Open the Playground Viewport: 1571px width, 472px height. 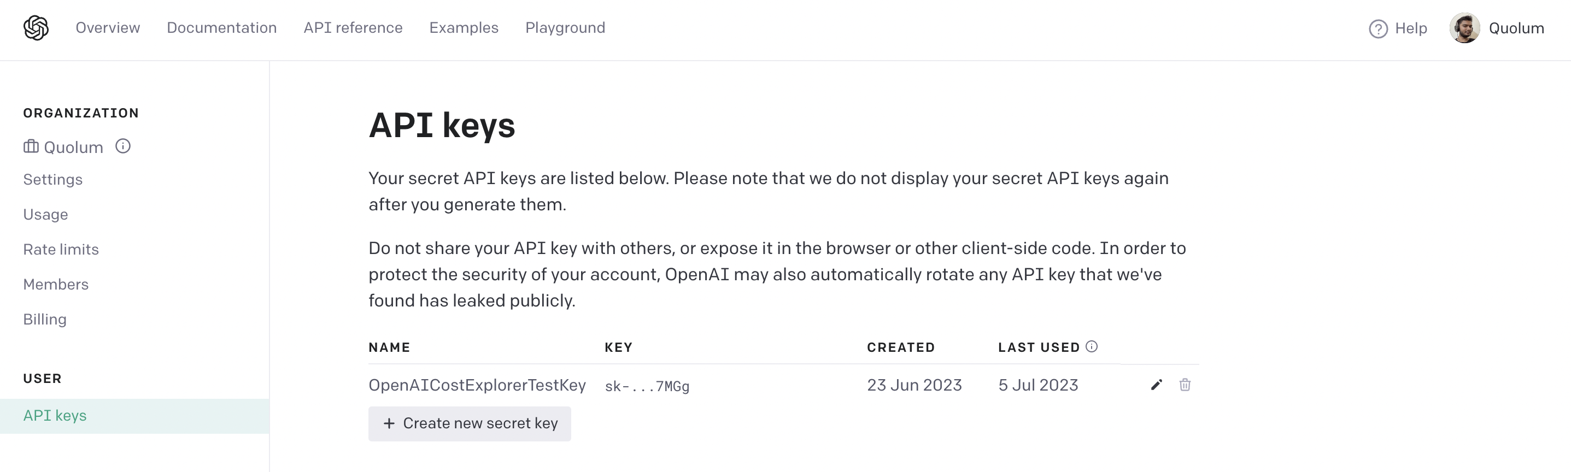point(565,28)
